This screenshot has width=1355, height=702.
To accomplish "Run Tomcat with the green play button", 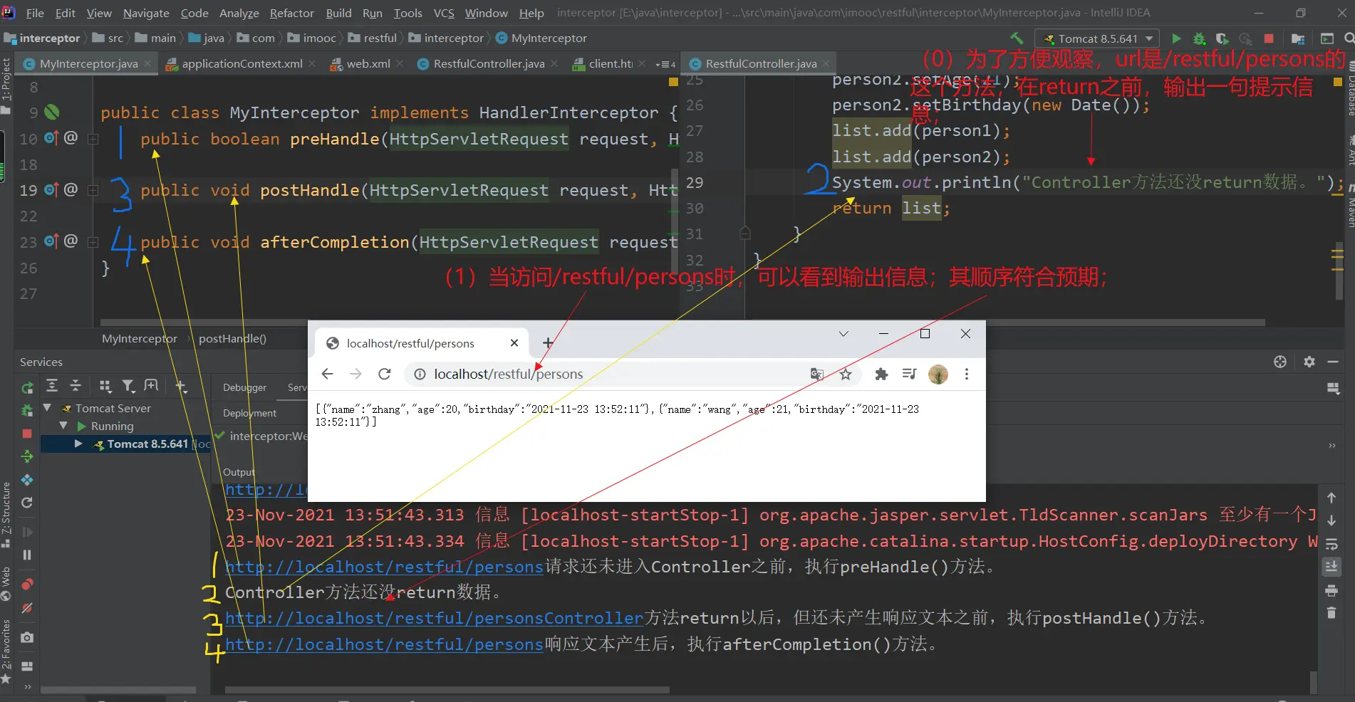I will [1176, 38].
